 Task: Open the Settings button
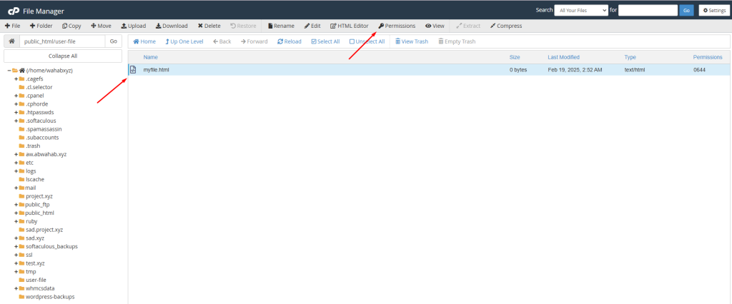pos(712,10)
